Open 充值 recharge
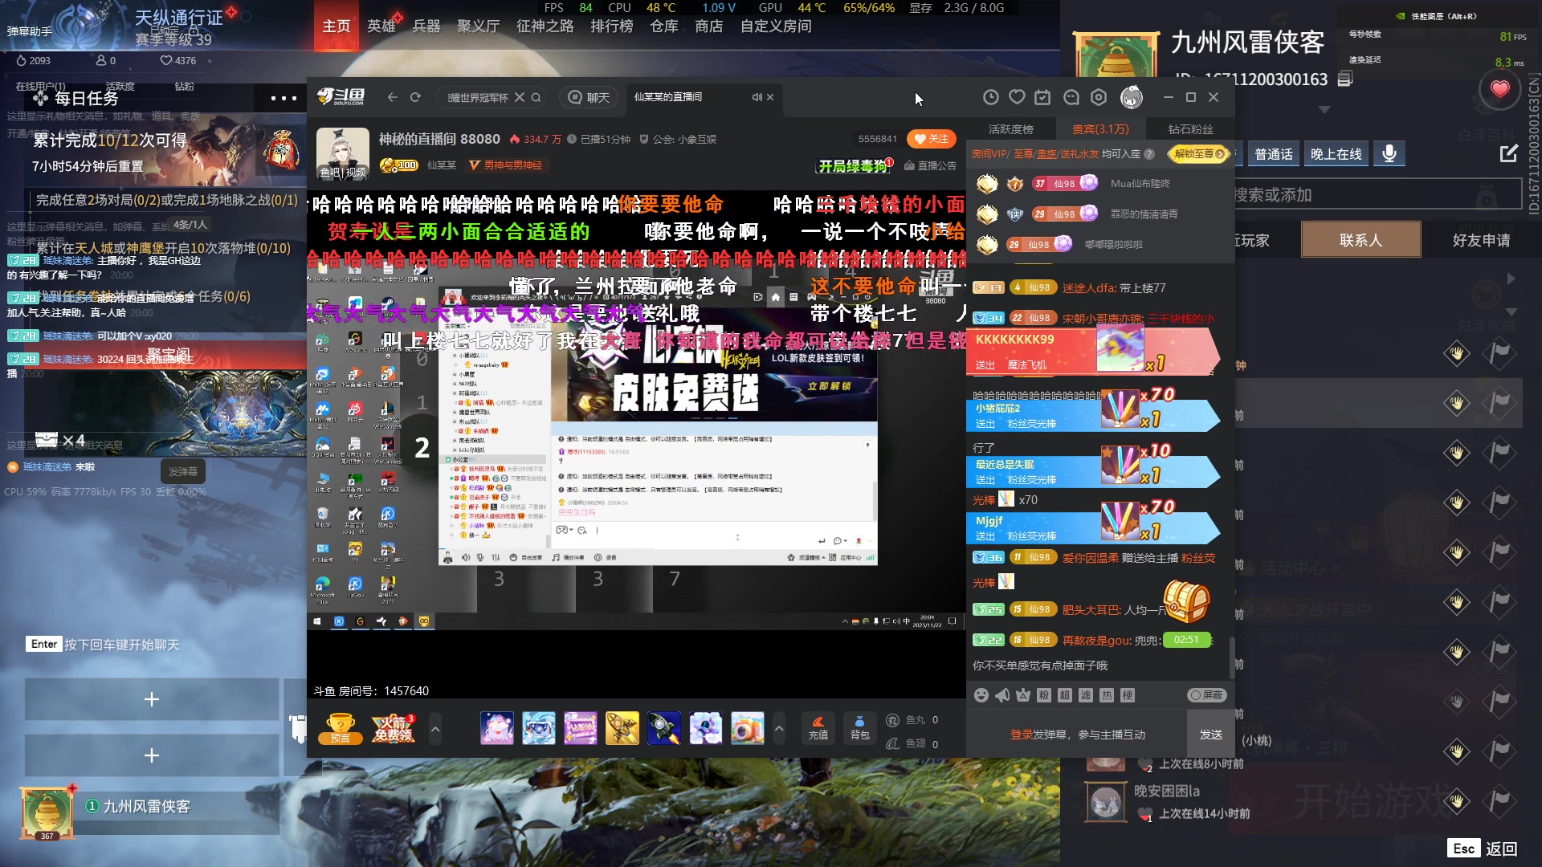Viewport: 1542px width, 867px height. pos(818,727)
